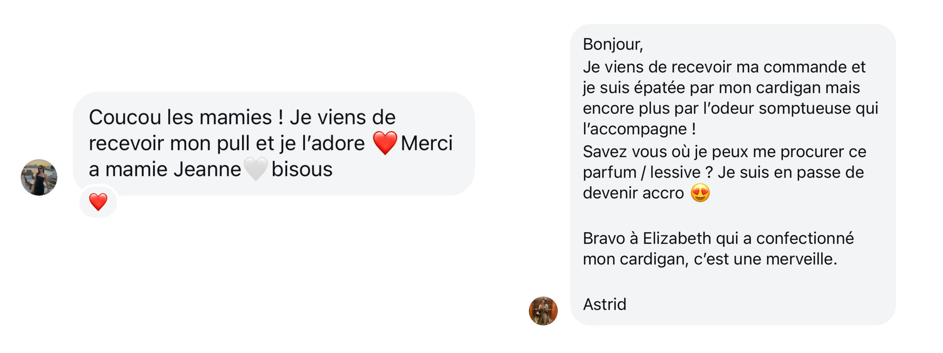Click the heart-eyes emoji after "devenir accro"

coord(700,193)
